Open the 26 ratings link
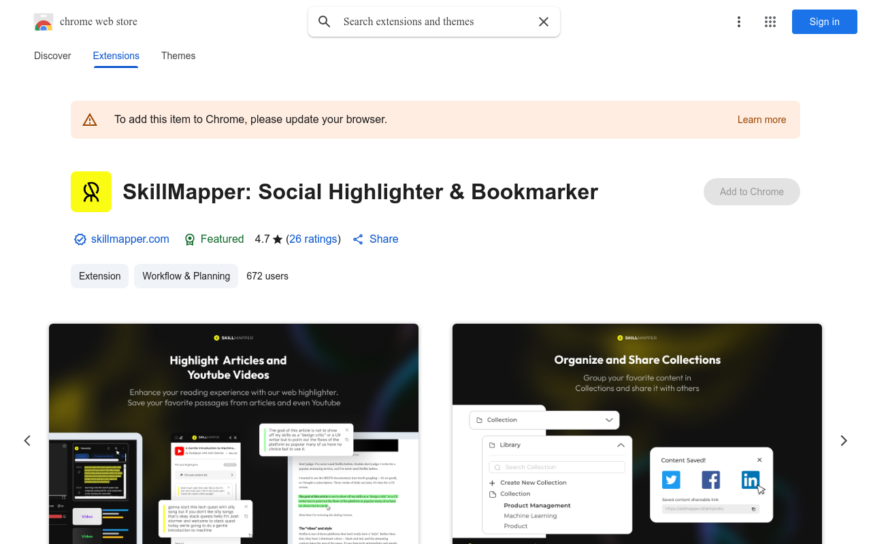Screen dimensions: 871x544 point(314,239)
